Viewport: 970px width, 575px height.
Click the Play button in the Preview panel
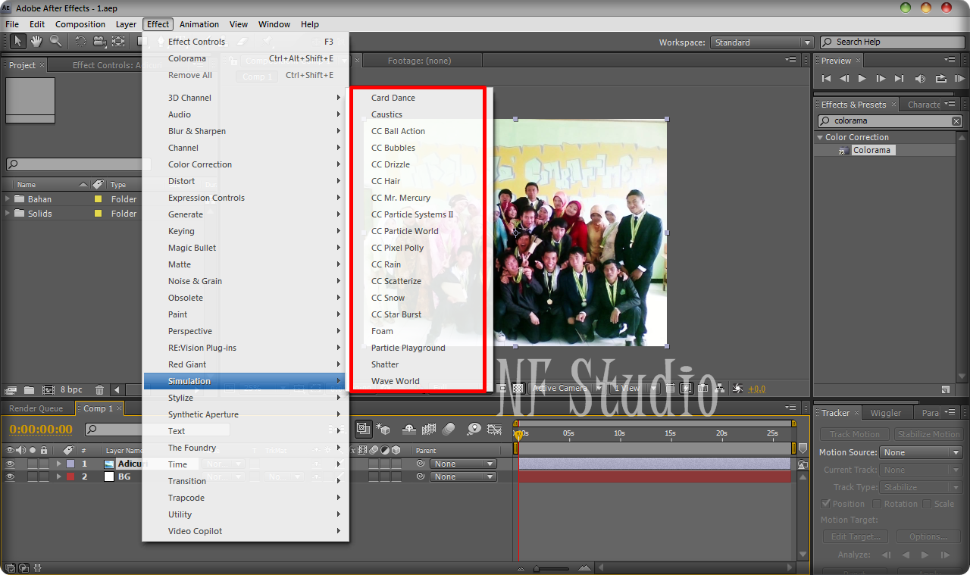coord(862,78)
